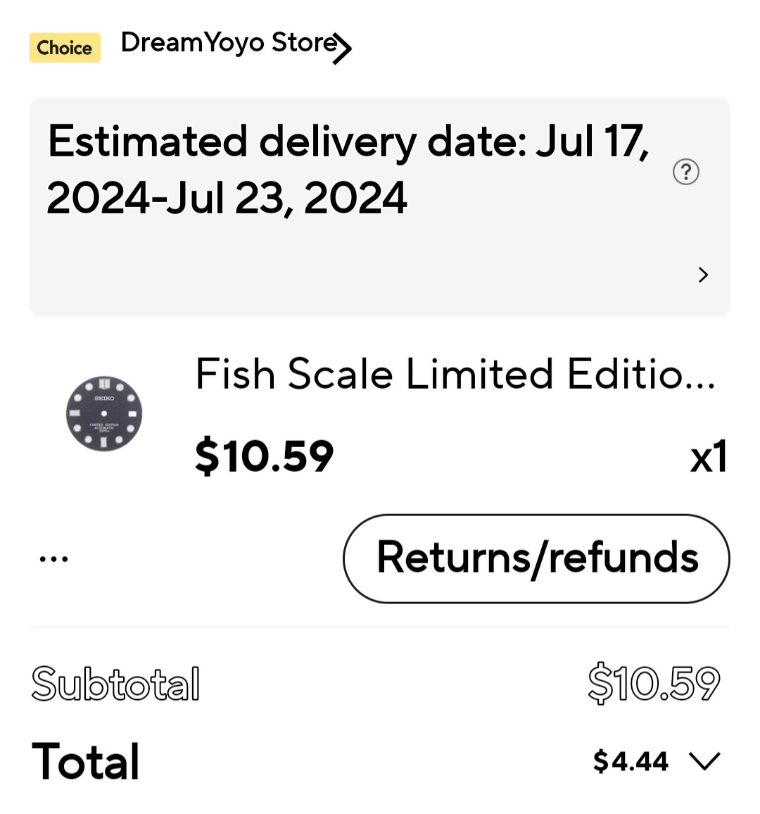This screenshot has width=760, height=814.
Task: Click the bold $10.59 item price
Action: [x=264, y=456]
